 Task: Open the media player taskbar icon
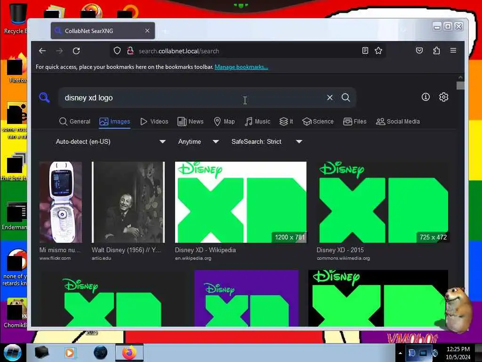tap(70, 353)
